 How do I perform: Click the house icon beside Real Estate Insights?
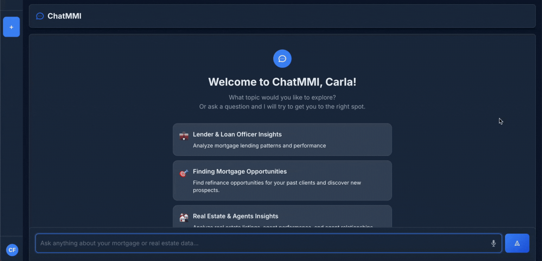click(x=184, y=218)
